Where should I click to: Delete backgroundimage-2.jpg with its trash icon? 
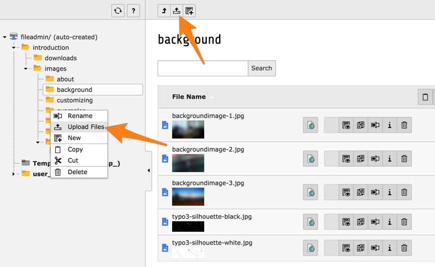click(404, 159)
